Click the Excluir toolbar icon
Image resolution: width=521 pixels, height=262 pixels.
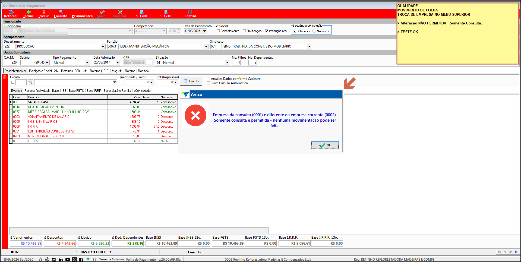(x=44, y=12)
